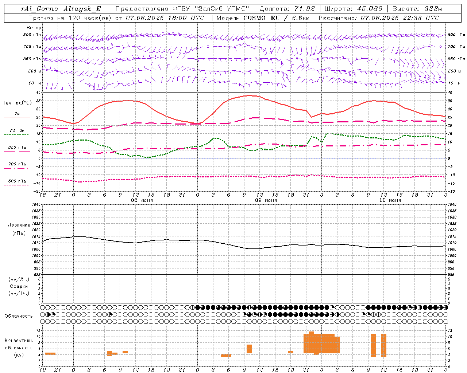The image size is (467, 373).
Task: Click the small orange convective bar near 18h on 09 июня
Action: click(x=291, y=352)
